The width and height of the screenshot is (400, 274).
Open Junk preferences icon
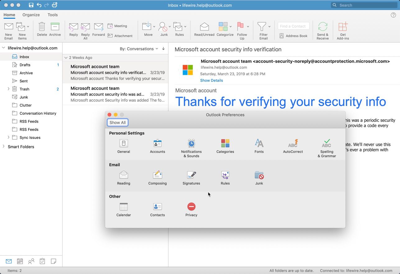[x=259, y=178]
